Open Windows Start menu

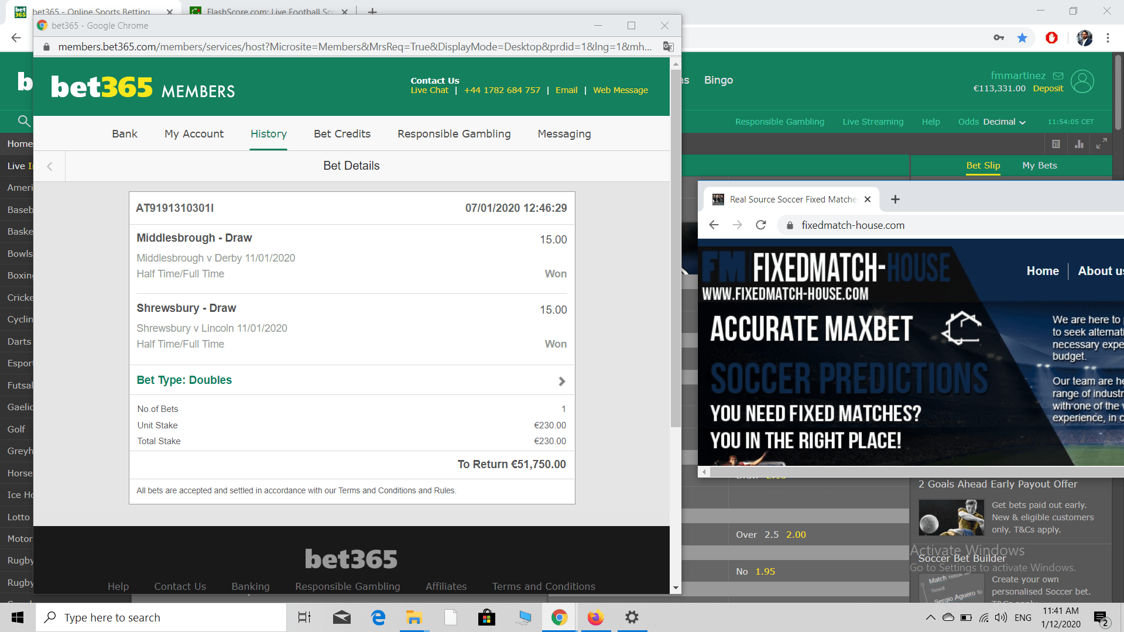18,617
